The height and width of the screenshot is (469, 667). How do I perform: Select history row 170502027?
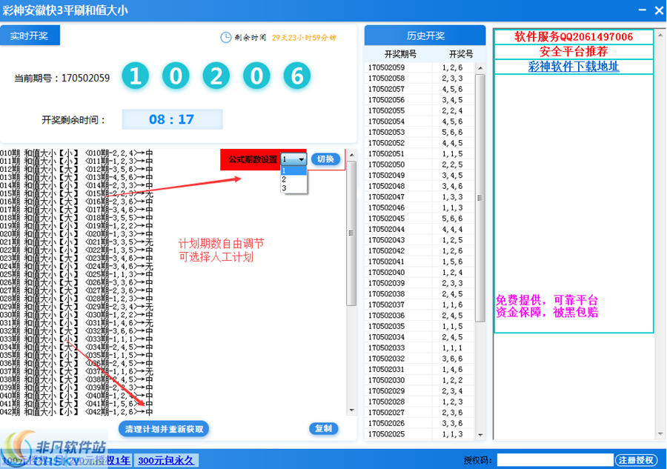420,413
